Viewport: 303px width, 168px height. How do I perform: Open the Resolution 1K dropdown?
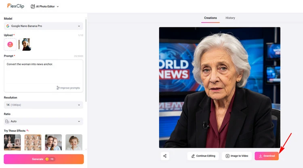(44, 105)
